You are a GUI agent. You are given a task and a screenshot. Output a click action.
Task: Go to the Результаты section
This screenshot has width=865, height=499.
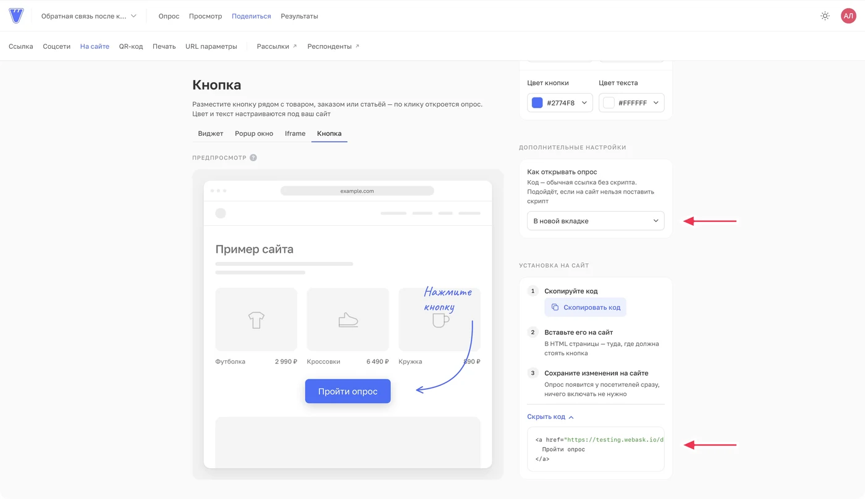point(300,16)
